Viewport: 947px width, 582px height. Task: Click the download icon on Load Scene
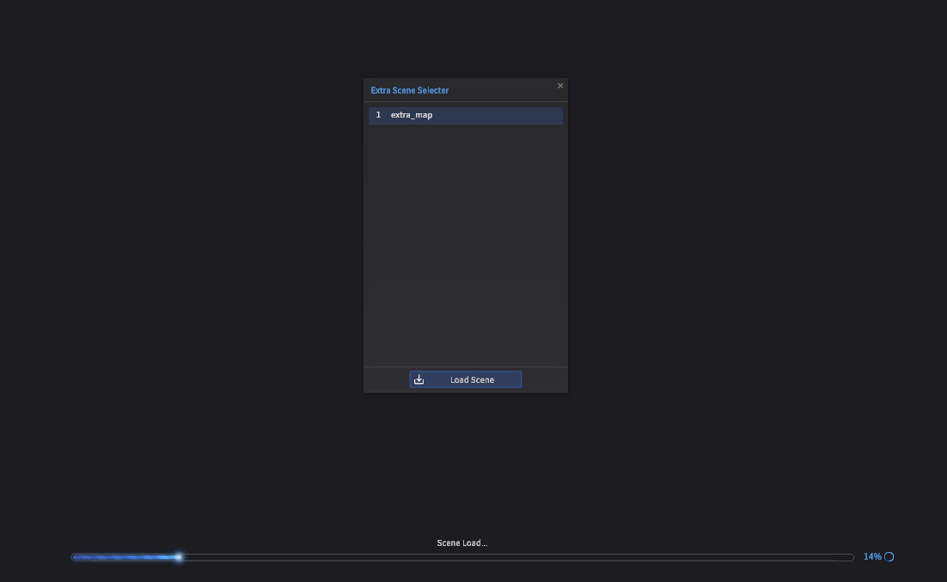click(x=419, y=379)
